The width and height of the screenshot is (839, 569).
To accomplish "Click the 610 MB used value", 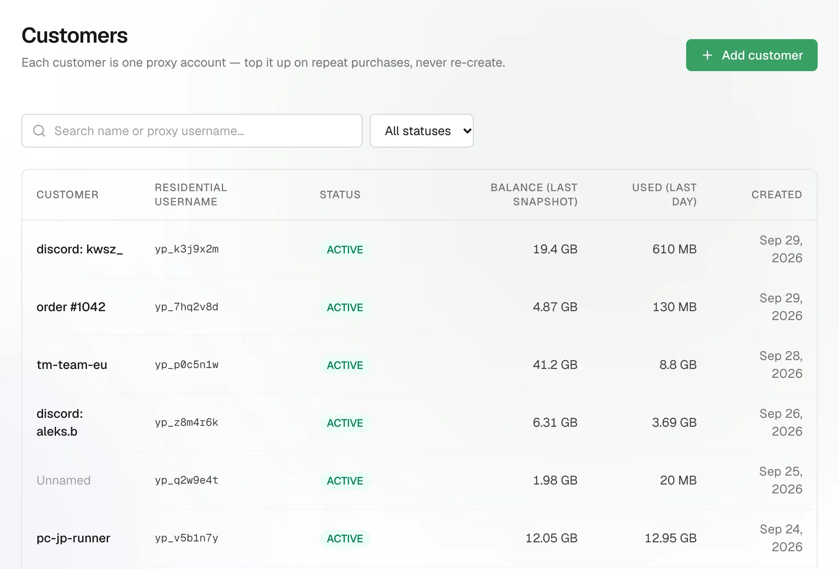I will pyautogui.click(x=675, y=249).
